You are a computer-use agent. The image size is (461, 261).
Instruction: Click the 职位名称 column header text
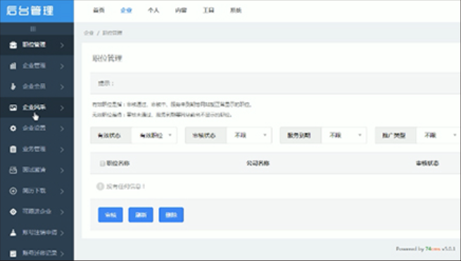click(118, 163)
